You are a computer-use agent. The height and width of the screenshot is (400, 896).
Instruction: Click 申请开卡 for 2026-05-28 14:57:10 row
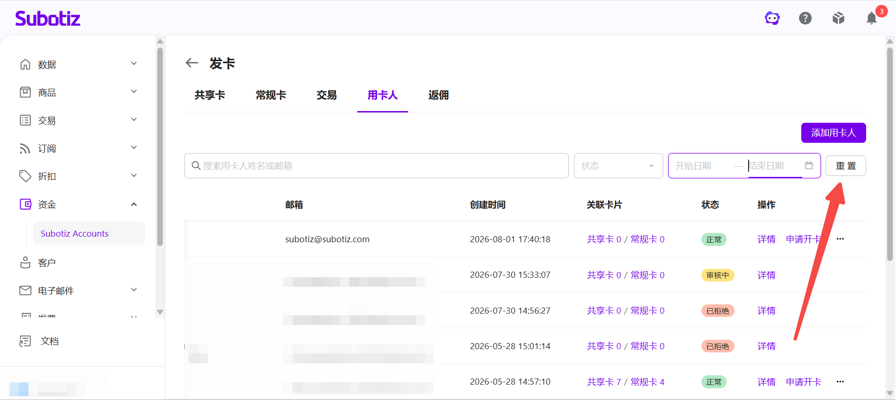coord(803,382)
